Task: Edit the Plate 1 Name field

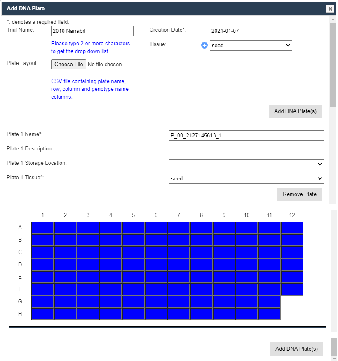Action: coord(246,135)
